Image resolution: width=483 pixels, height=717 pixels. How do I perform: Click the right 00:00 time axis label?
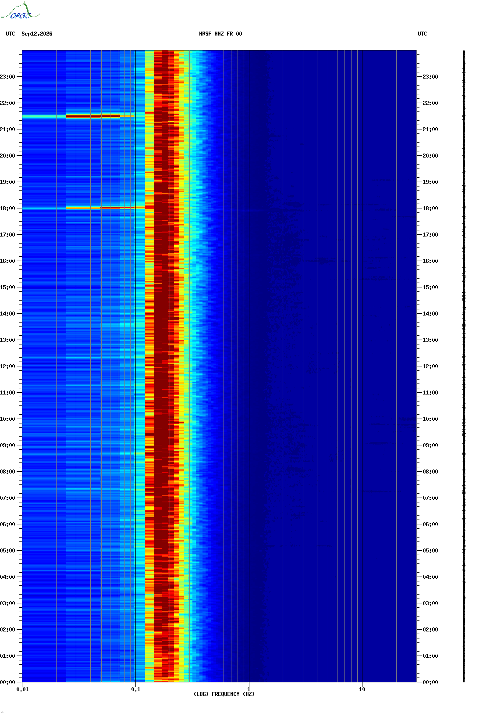click(x=430, y=682)
